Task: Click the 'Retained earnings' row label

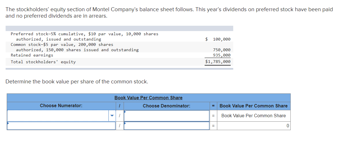Action: tap(32, 55)
